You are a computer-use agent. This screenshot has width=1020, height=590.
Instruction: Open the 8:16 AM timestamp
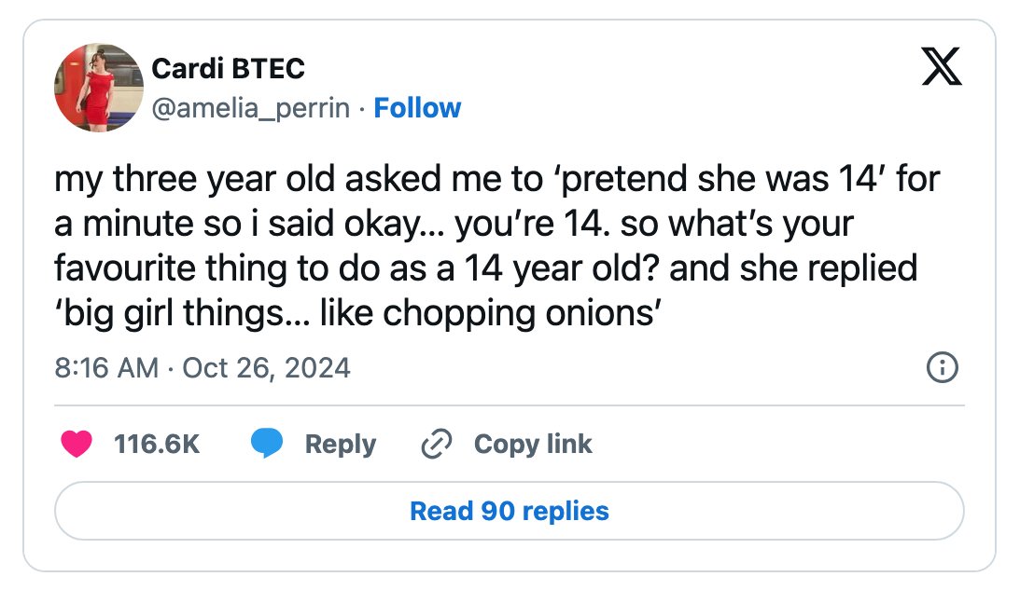point(106,368)
